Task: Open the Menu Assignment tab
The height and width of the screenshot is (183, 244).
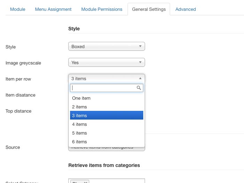Action: pyautogui.click(x=53, y=9)
